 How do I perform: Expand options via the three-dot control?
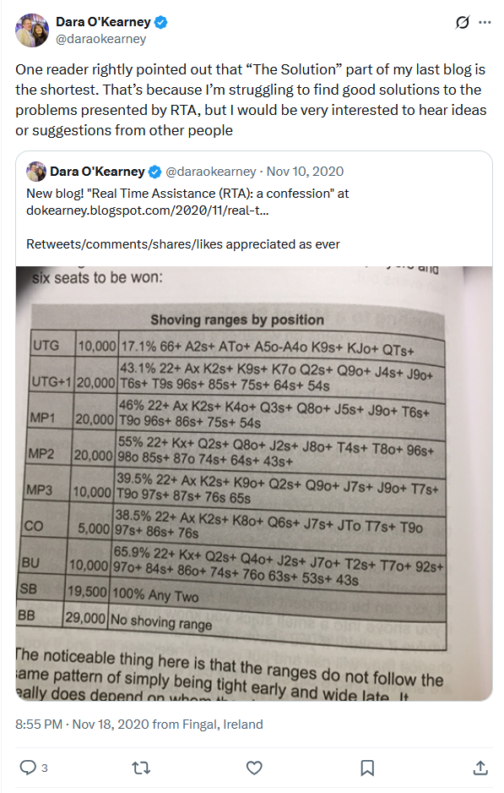(x=486, y=23)
